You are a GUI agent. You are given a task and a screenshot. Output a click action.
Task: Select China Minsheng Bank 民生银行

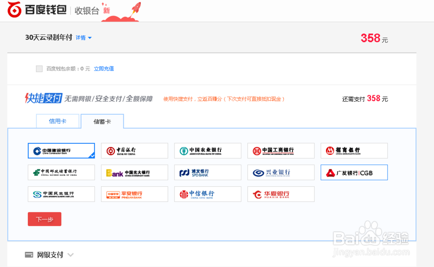click(61, 194)
